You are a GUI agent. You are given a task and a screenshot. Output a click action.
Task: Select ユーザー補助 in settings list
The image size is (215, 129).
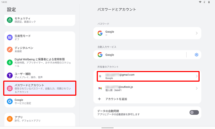coord(40,75)
